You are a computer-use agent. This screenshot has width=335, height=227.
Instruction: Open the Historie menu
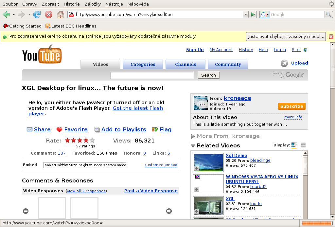[x=72, y=4]
